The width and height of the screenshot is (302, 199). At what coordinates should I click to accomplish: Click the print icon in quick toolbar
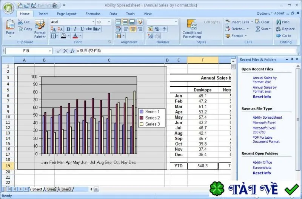(x=55, y=5)
